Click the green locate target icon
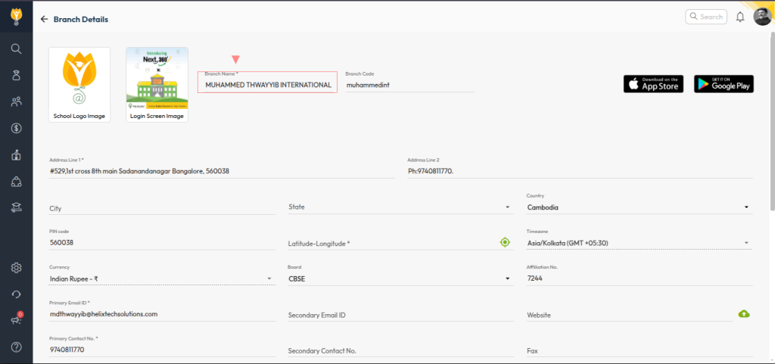775x364 pixels. click(505, 242)
